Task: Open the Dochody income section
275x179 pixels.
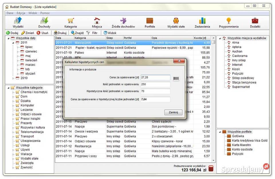Action: (44, 23)
